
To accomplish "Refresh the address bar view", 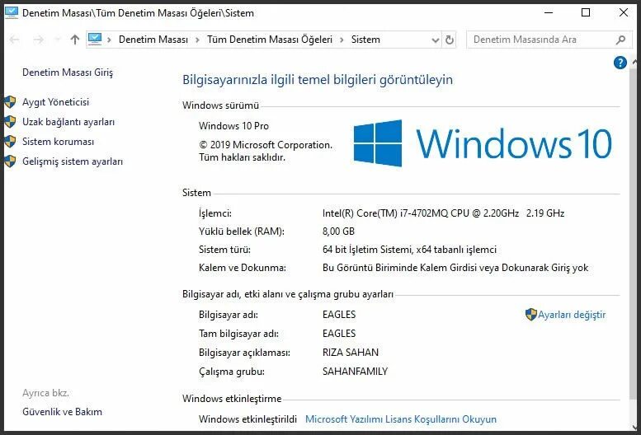I will [x=450, y=40].
